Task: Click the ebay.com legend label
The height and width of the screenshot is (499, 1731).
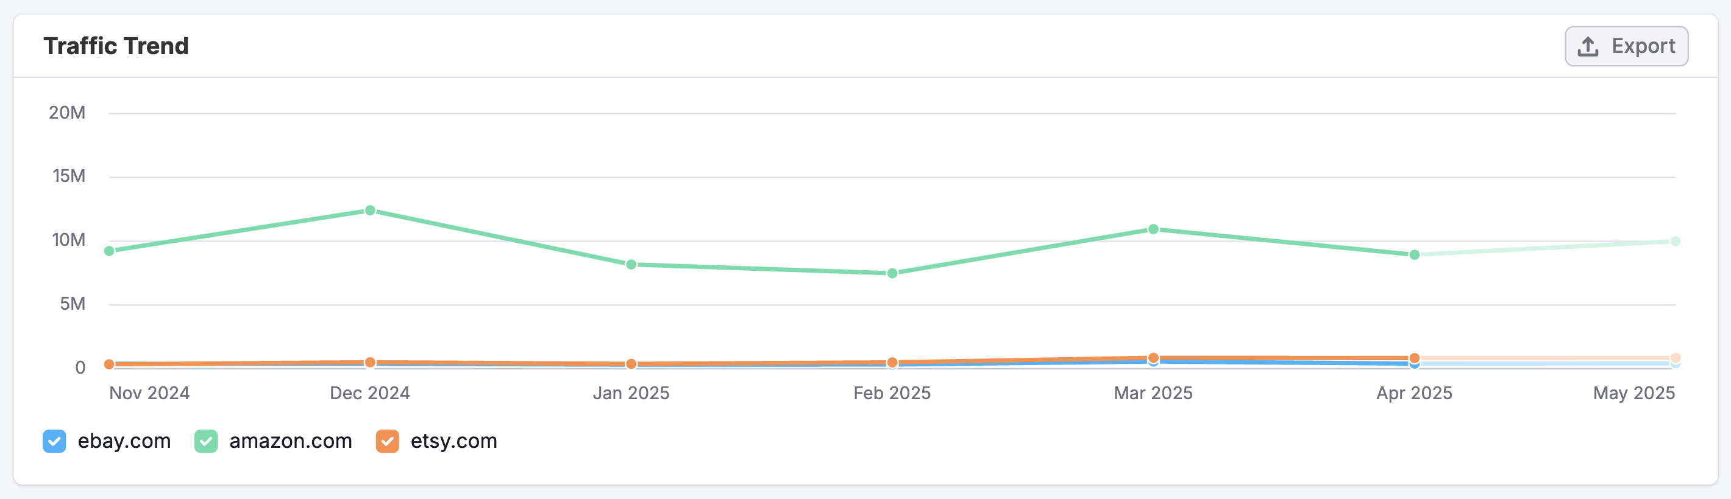Action: point(124,441)
